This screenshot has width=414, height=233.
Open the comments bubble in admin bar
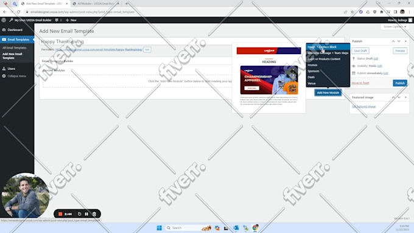point(58,20)
